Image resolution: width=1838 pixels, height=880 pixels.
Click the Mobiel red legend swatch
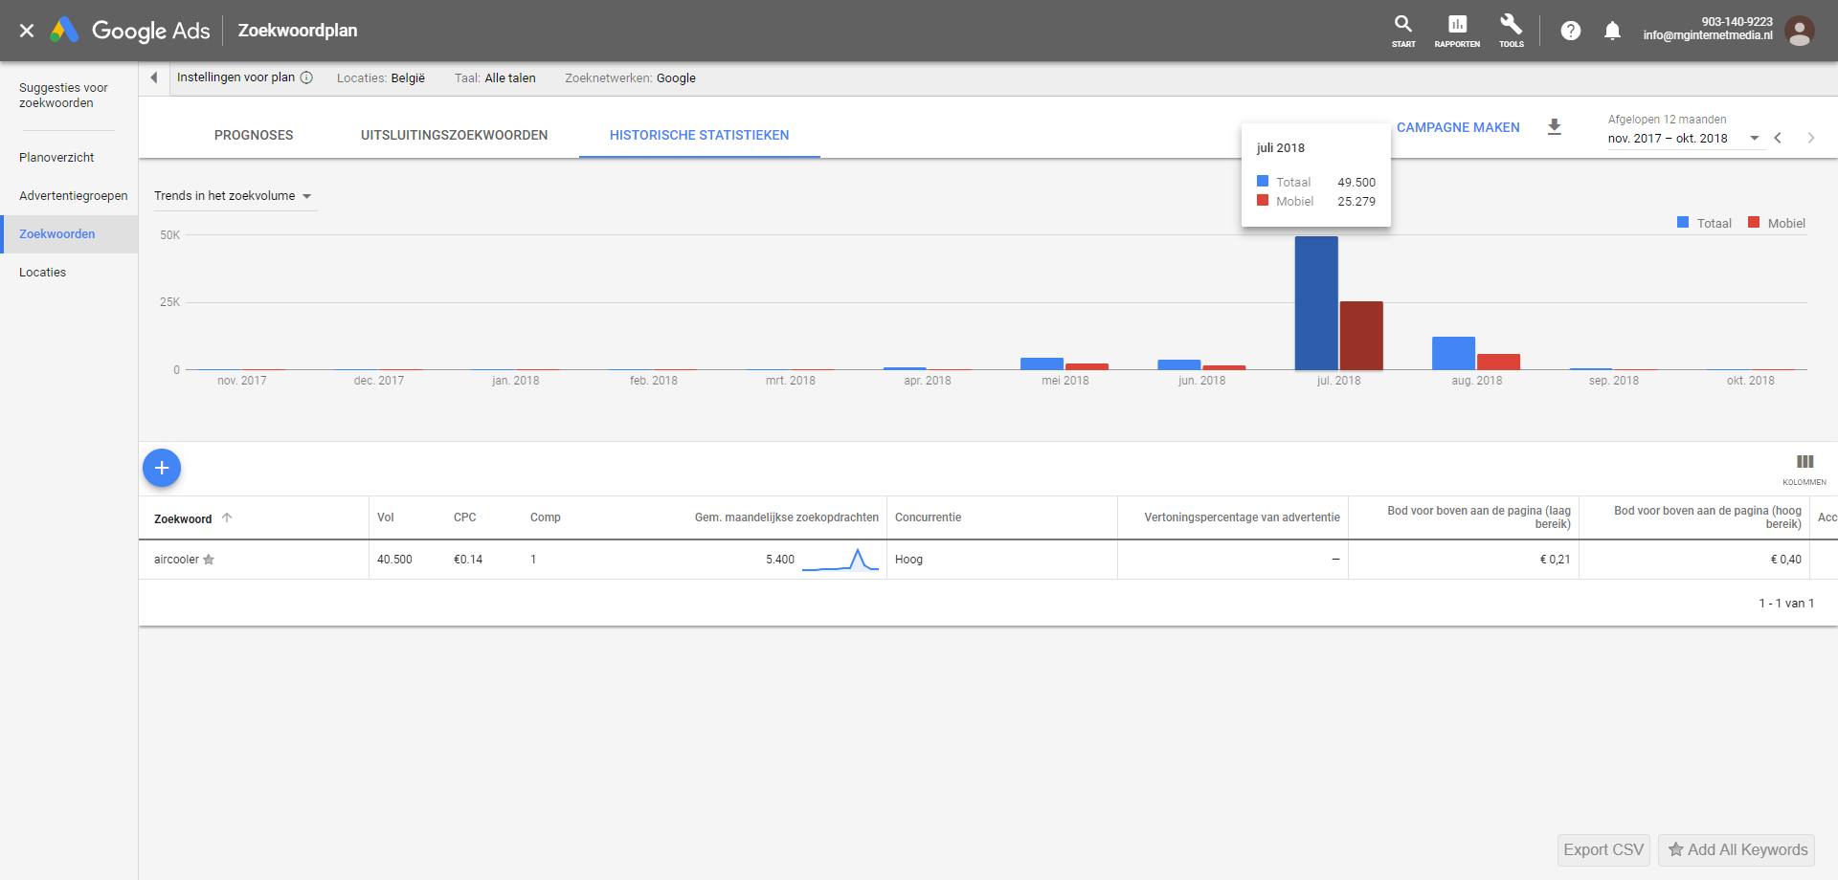pyautogui.click(x=1754, y=223)
